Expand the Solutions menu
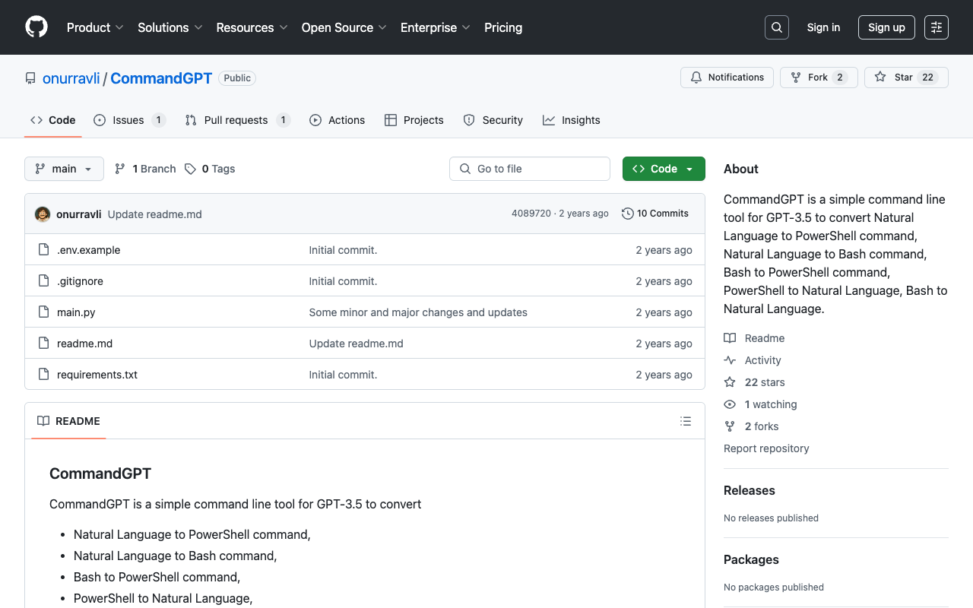 point(170,27)
